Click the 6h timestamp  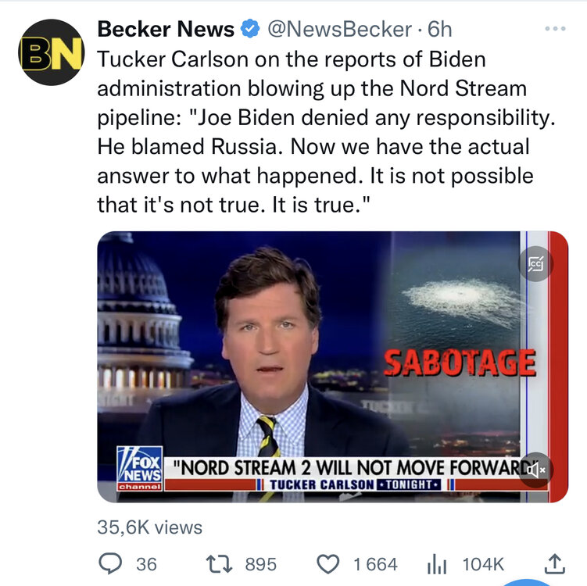point(440,30)
